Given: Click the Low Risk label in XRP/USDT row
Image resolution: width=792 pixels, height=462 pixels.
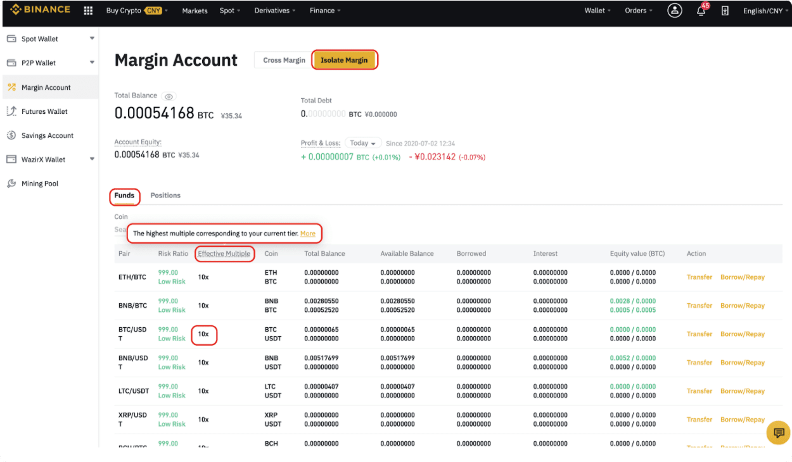Looking at the screenshot, I should 172,424.
